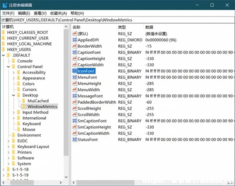Click the IconFont binary value icon

click(x=75, y=71)
